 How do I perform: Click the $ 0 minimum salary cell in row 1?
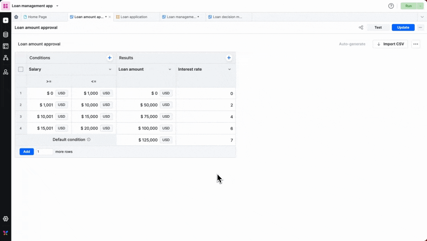pos(49,93)
